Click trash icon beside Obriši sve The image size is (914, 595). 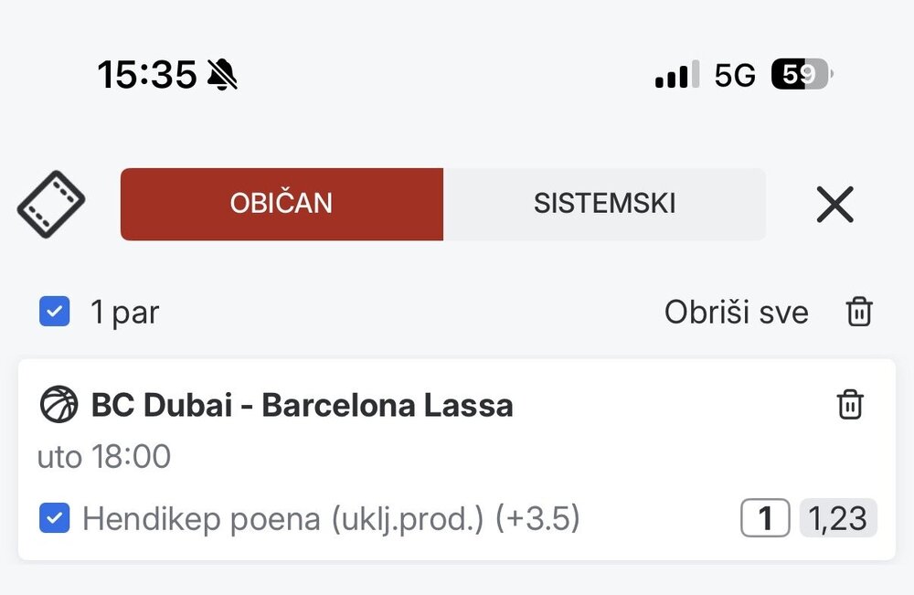point(859,311)
